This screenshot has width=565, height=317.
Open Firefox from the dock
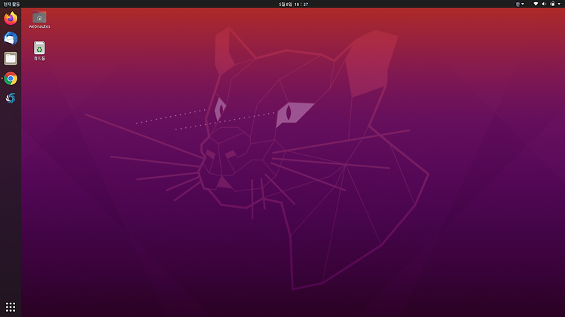11,18
